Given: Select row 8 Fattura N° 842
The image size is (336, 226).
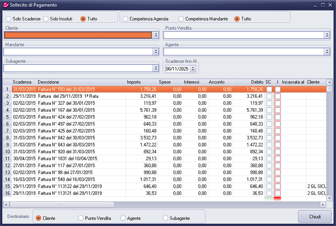Looking at the screenshot, I should click(x=67, y=138).
